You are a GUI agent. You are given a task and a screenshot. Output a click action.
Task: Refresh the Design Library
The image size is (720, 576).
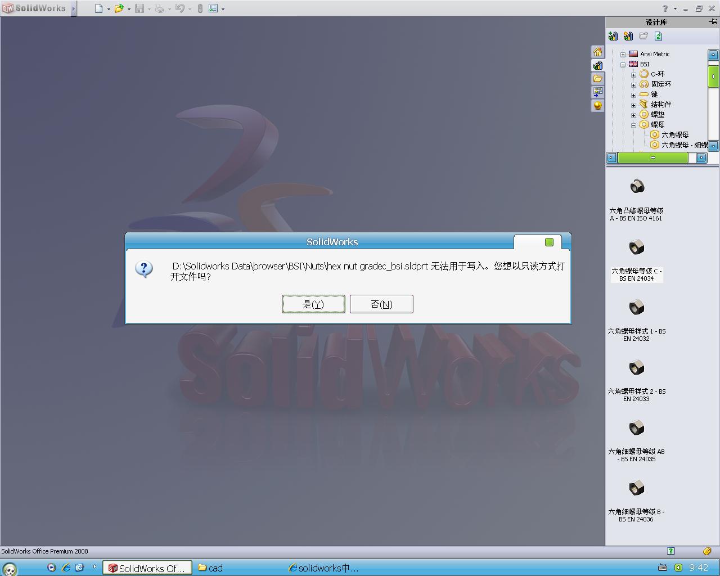[x=659, y=36]
